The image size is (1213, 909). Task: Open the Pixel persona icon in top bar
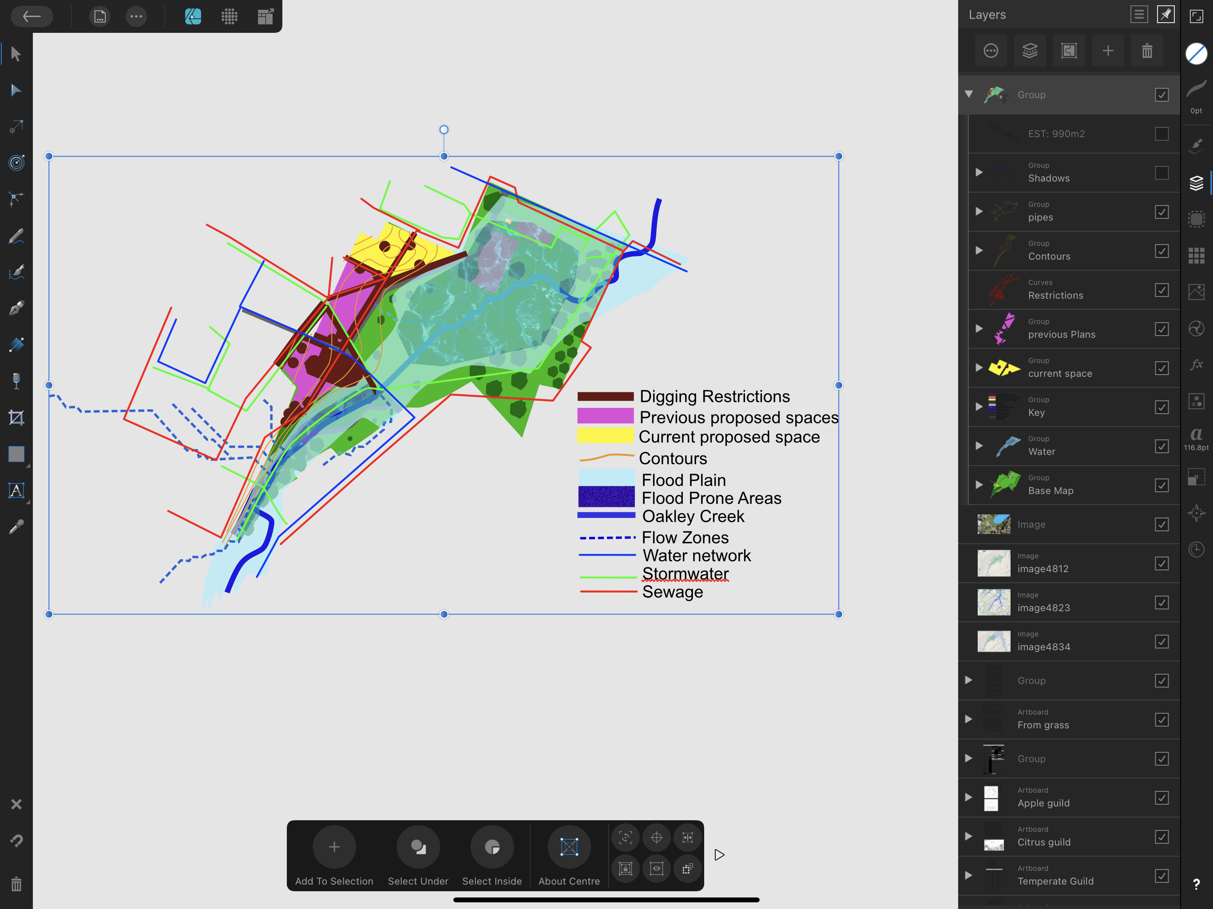click(229, 16)
